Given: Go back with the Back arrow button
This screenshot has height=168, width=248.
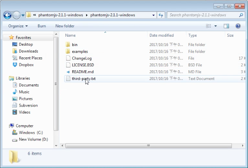Looking at the screenshot, I should 7,15.
